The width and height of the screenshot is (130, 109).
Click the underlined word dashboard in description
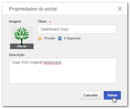[x=52, y=63]
